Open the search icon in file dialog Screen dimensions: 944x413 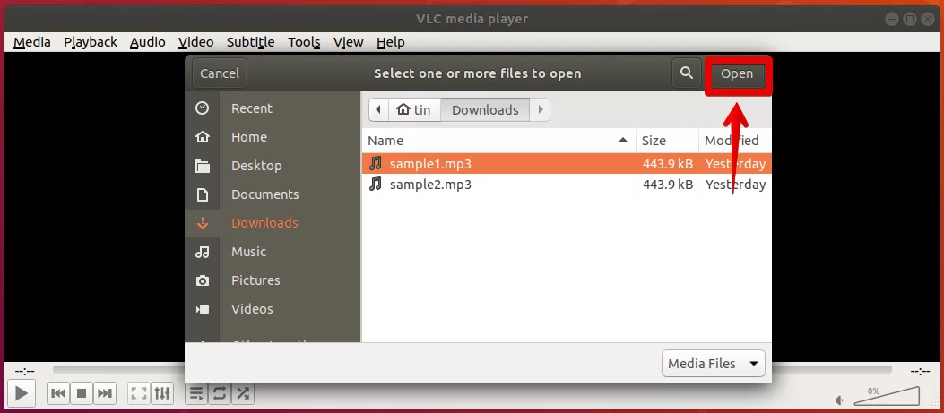pos(687,73)
